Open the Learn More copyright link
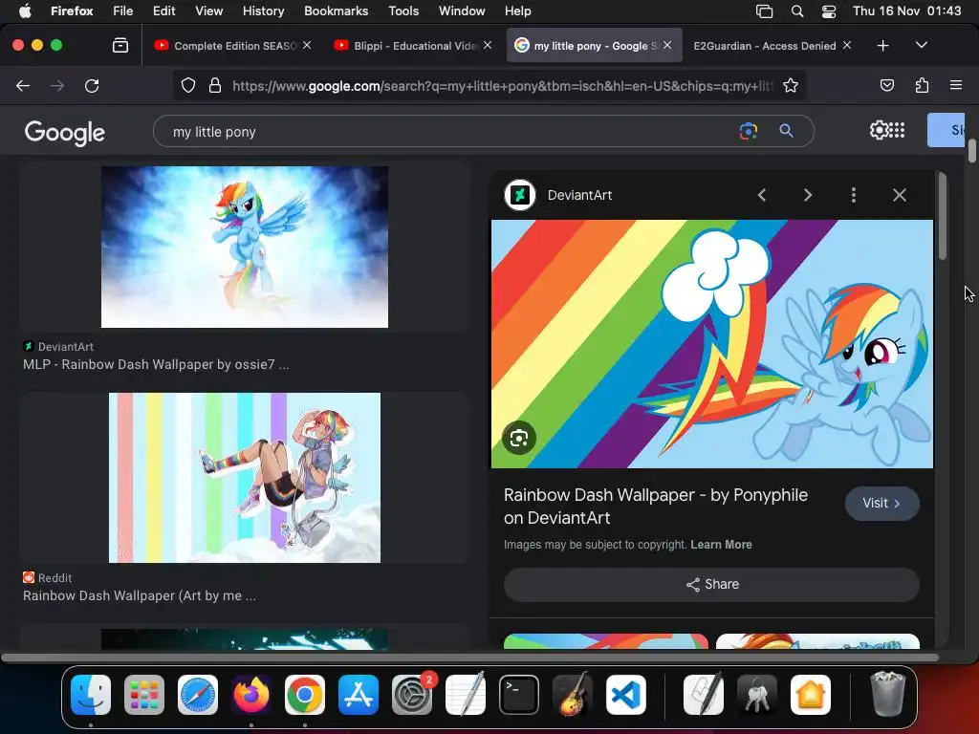The width and height of the screenshot is (979, 734). (x=721, y=544)
